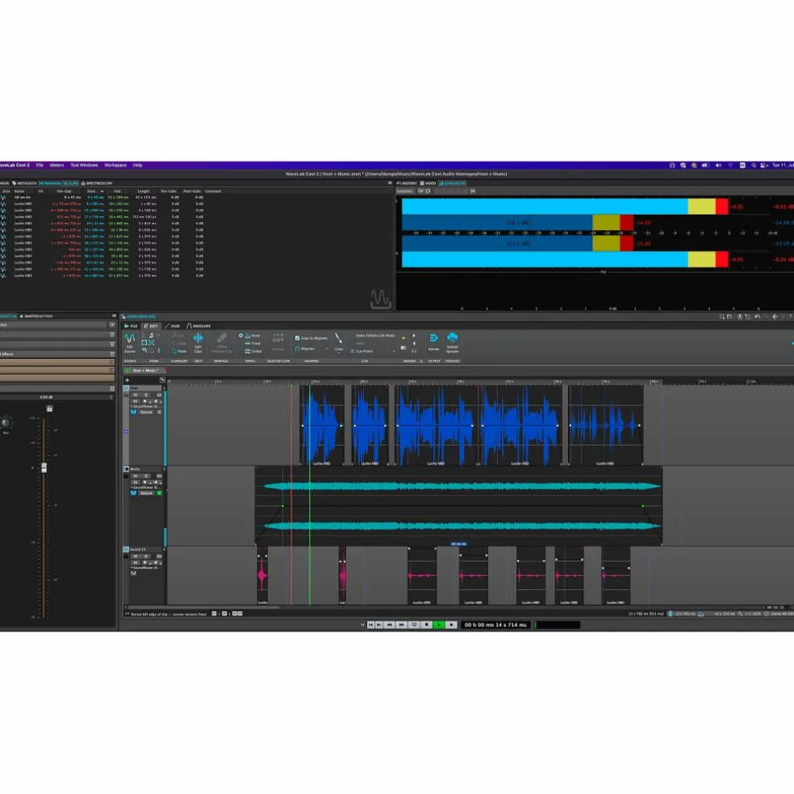This screenshot has width=794, height=794.
Task: Switch to the Spectroscope tab
Action: tap(97, 183)
